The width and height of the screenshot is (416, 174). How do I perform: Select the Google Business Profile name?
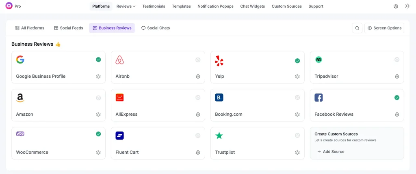41,76
